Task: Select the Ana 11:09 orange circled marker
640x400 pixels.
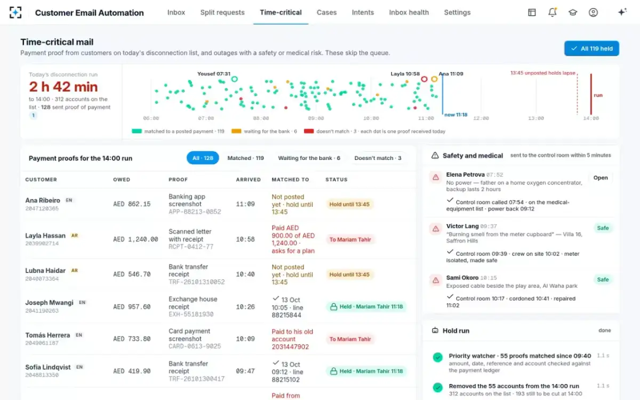Action: 434,79
